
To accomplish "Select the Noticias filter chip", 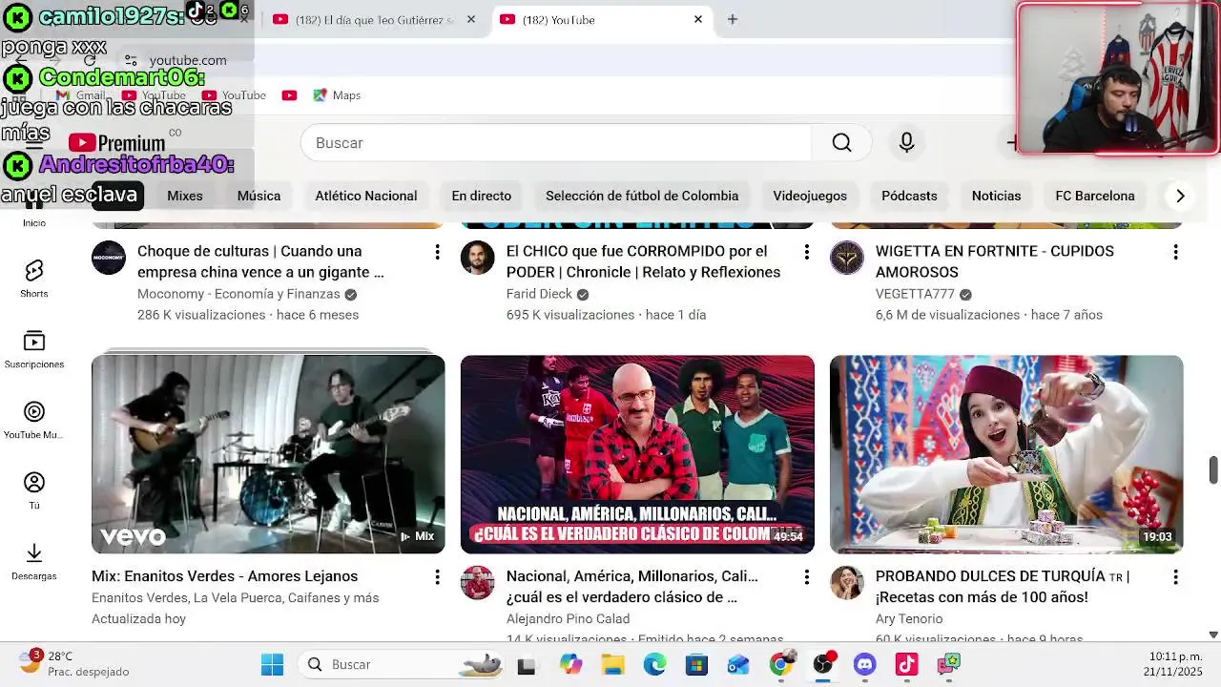I will [x=996, y=196].
